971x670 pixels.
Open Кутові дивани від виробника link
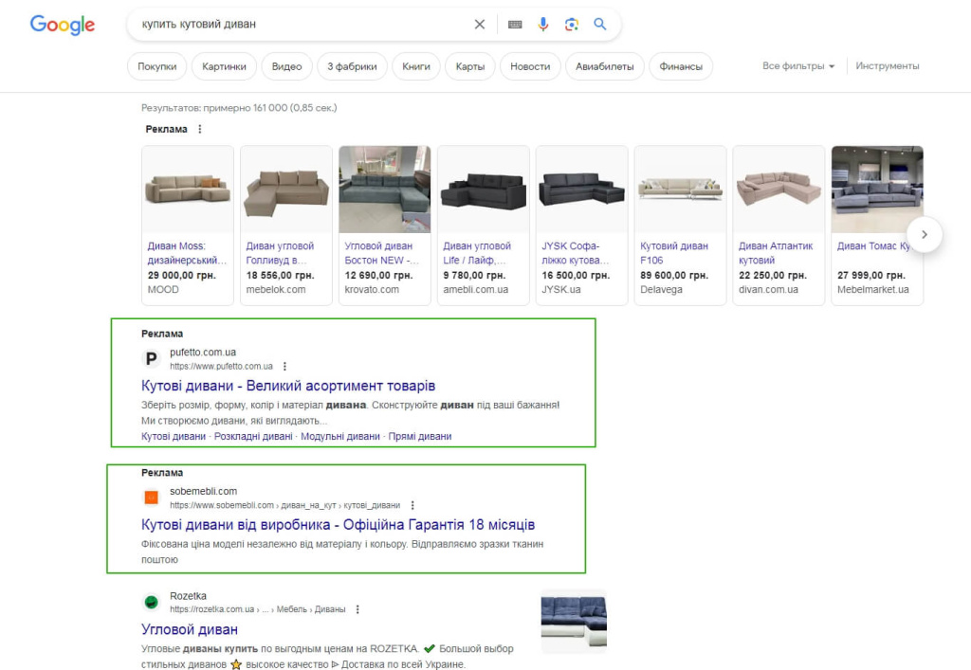[x=339, y=525]
